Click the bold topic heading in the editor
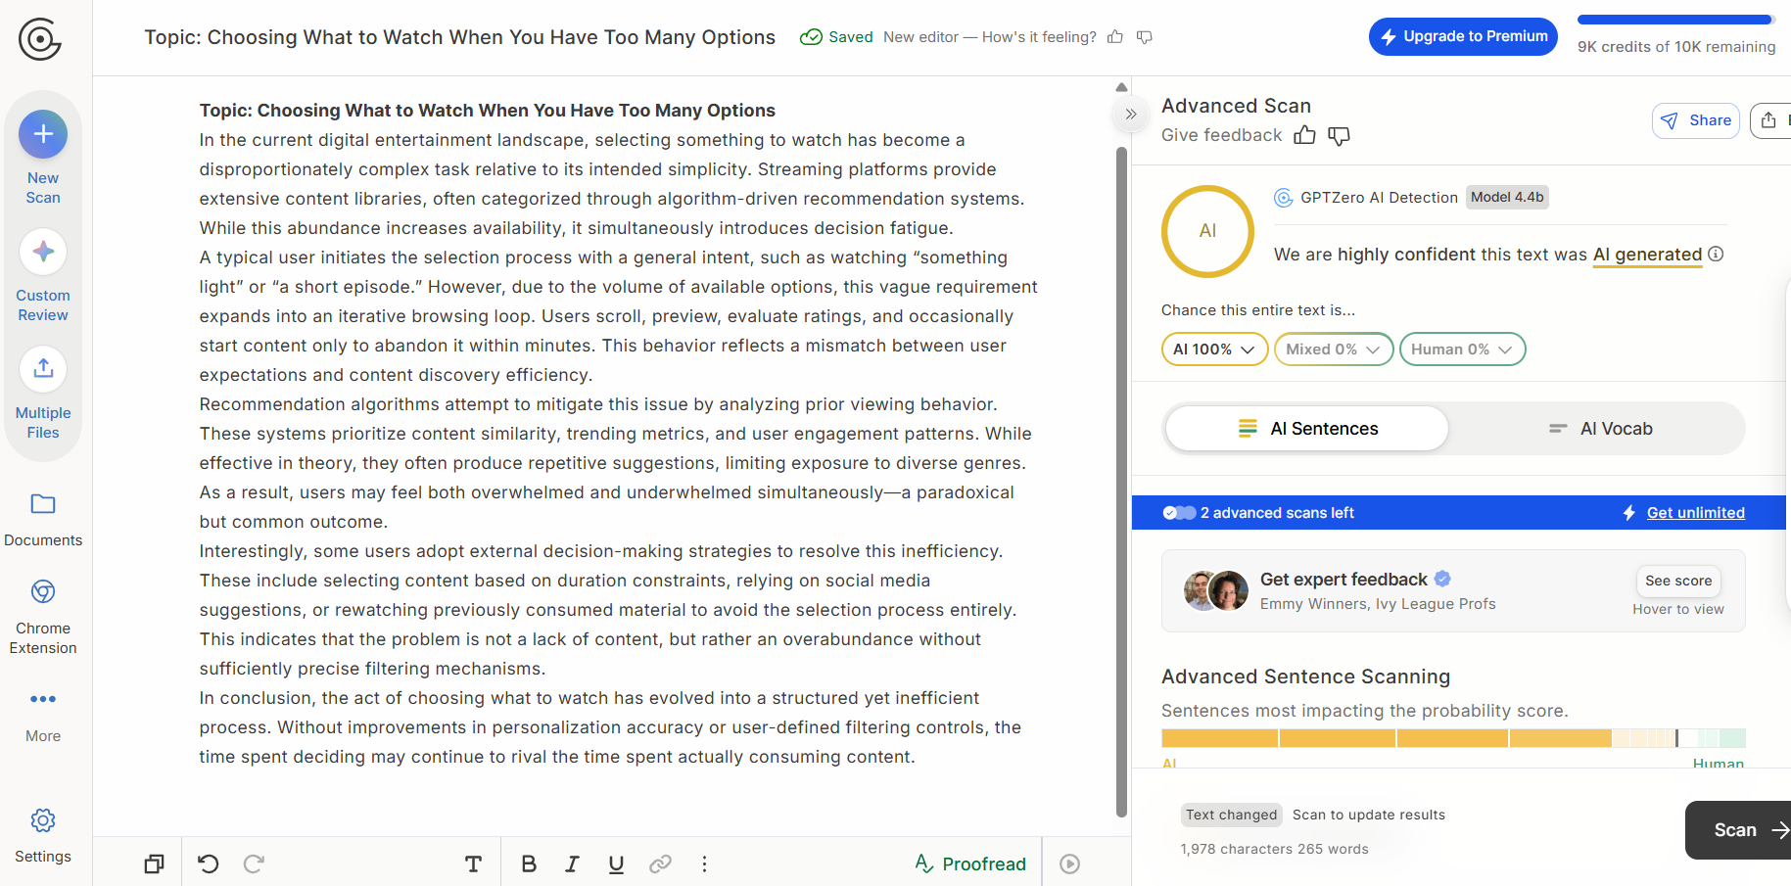 click(487, 111)
